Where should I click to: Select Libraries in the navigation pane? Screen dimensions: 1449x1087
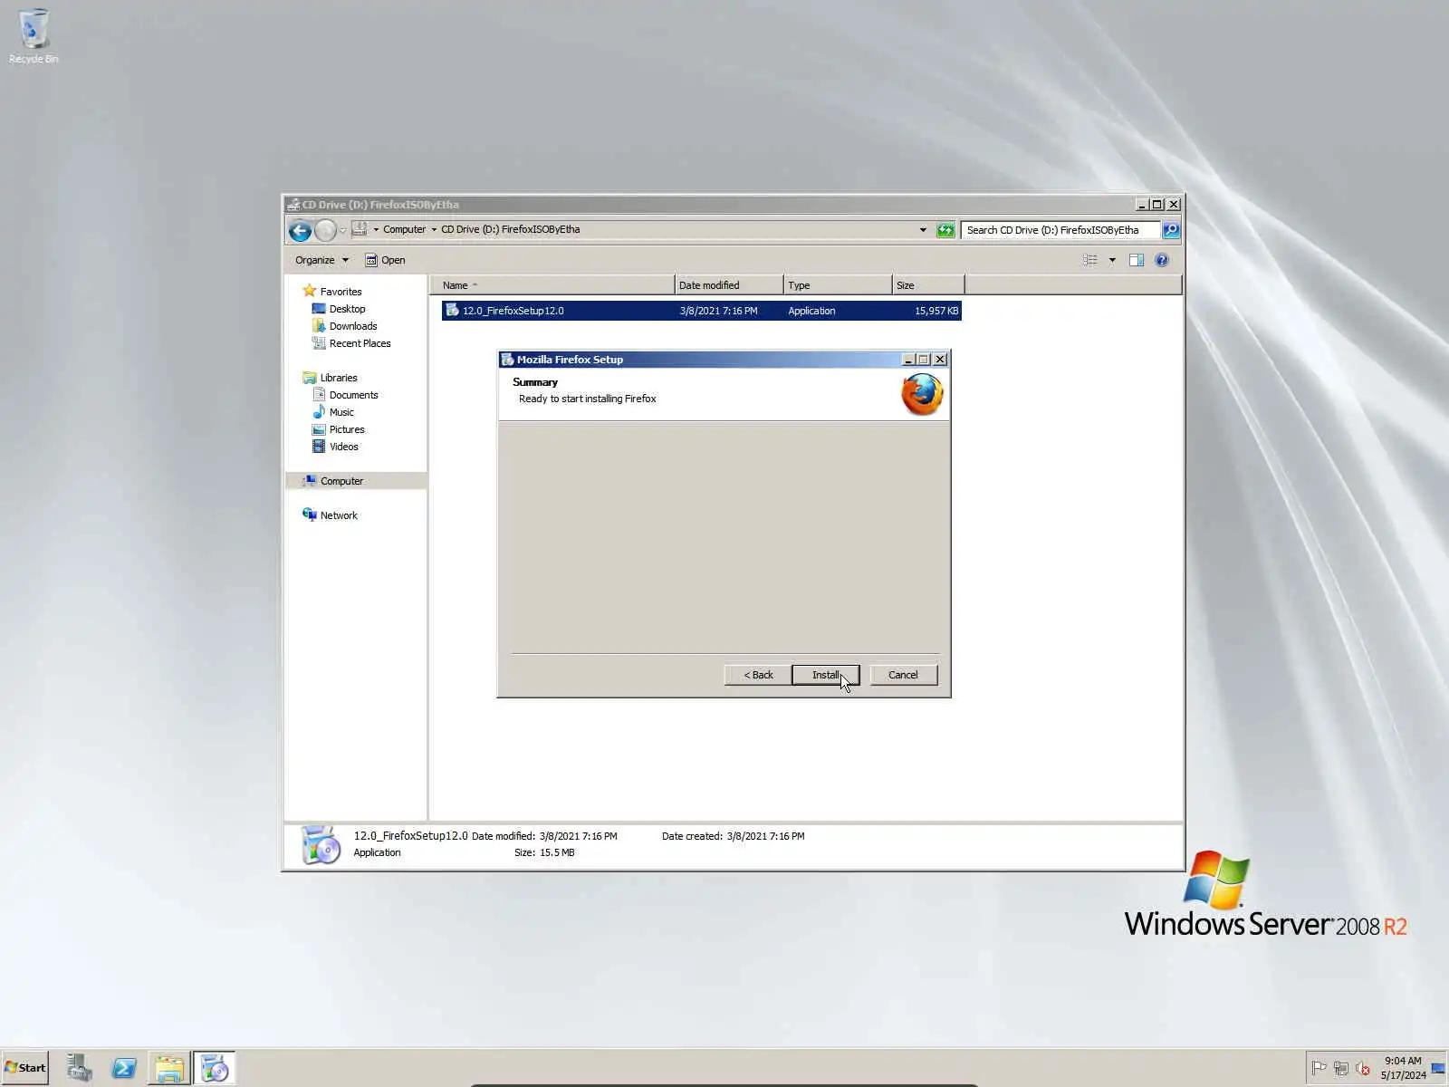coord(339,378)
